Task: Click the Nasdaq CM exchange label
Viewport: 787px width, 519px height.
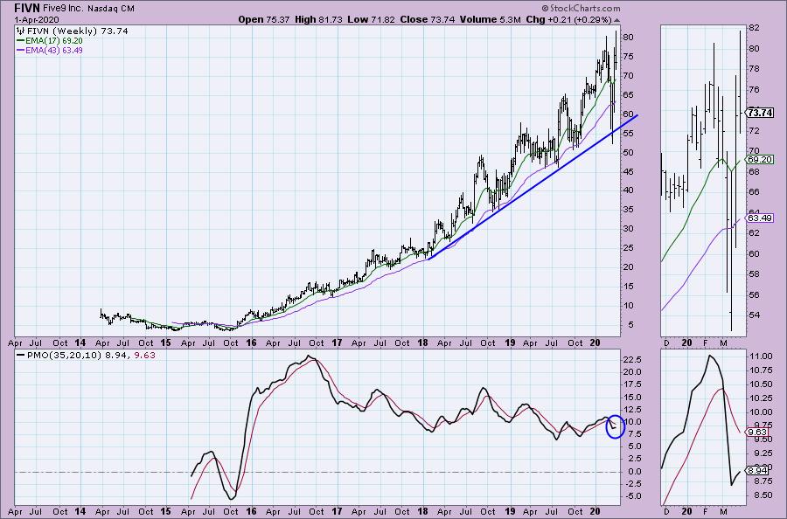Action: point(111,9)
